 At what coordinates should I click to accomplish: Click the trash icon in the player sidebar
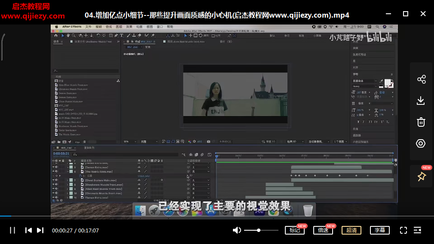point(421,122)
